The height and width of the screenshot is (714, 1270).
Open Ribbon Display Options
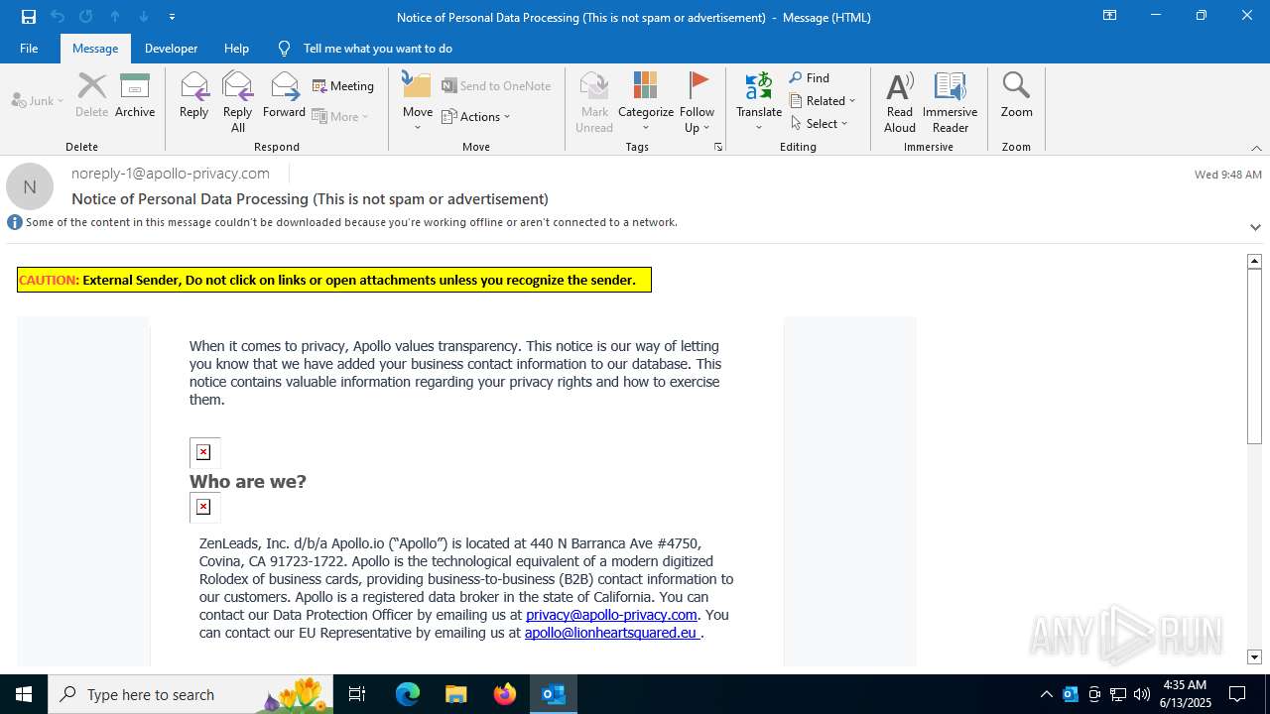click(x=1109, y=16)
